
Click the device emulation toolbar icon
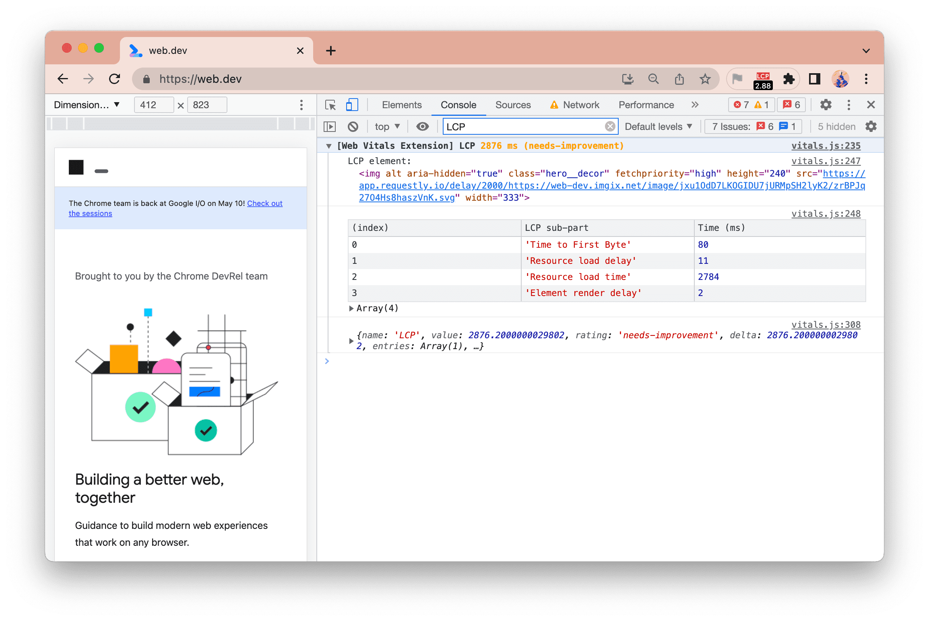point(351,105)
